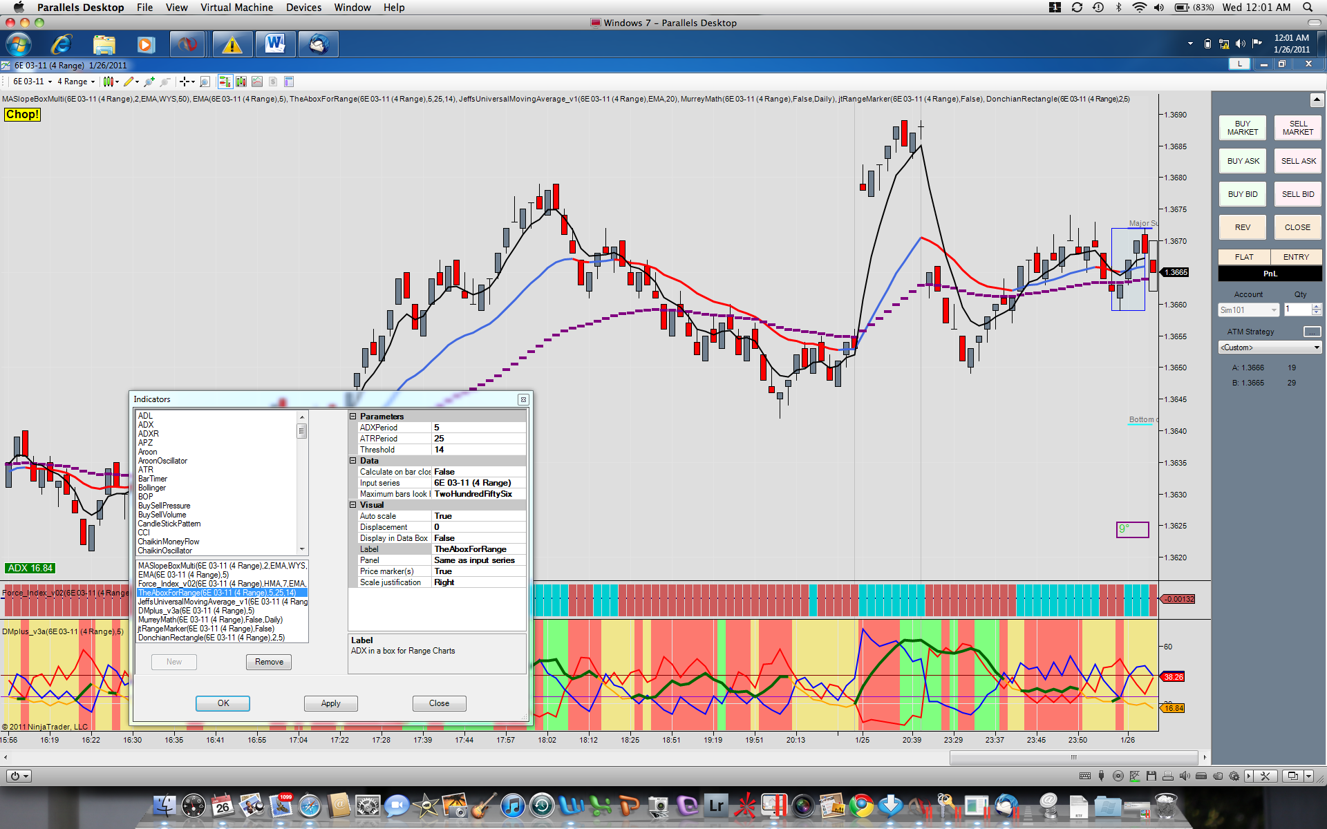Click the Auto scale True value
Image resolution: width=1327 pixels, height=829 pixels.
click(x=478, y=516)
